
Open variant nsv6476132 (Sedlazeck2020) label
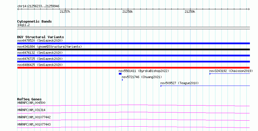tap(40, 53)
